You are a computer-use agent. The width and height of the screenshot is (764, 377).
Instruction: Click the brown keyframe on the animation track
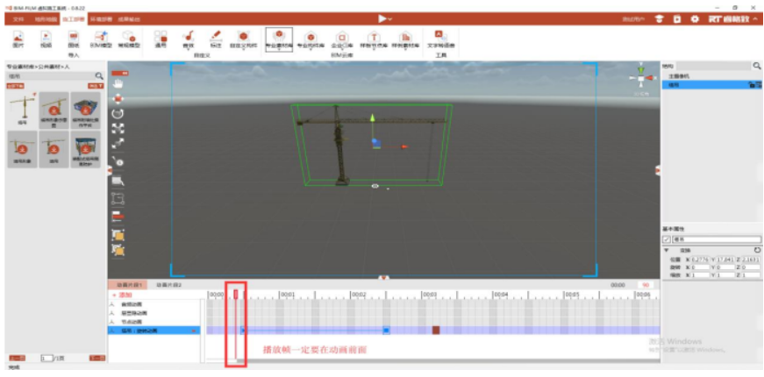[436, 331]
